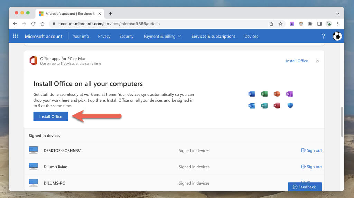The image size is (354, 198).
Task: Expand the Payment & billing dropdown
Action: pyautogui.click(x=162, y=36)
